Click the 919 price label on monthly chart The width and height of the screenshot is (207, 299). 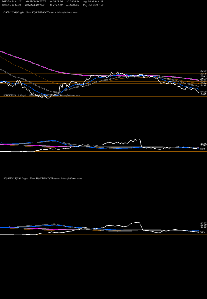(203, 232)
